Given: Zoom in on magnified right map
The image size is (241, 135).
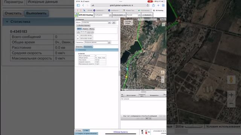Looking at the screenshot, I should 231,95.
